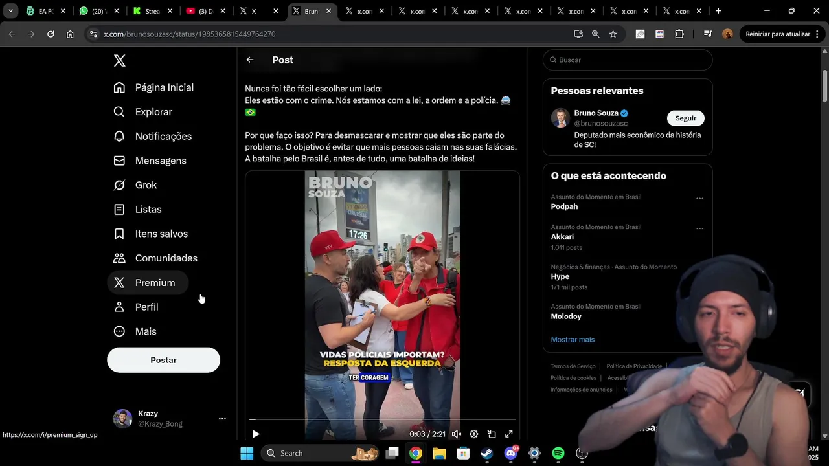Open File Explorer from taskbar
This screenshot has height=466, width=829.
[439, 453]
